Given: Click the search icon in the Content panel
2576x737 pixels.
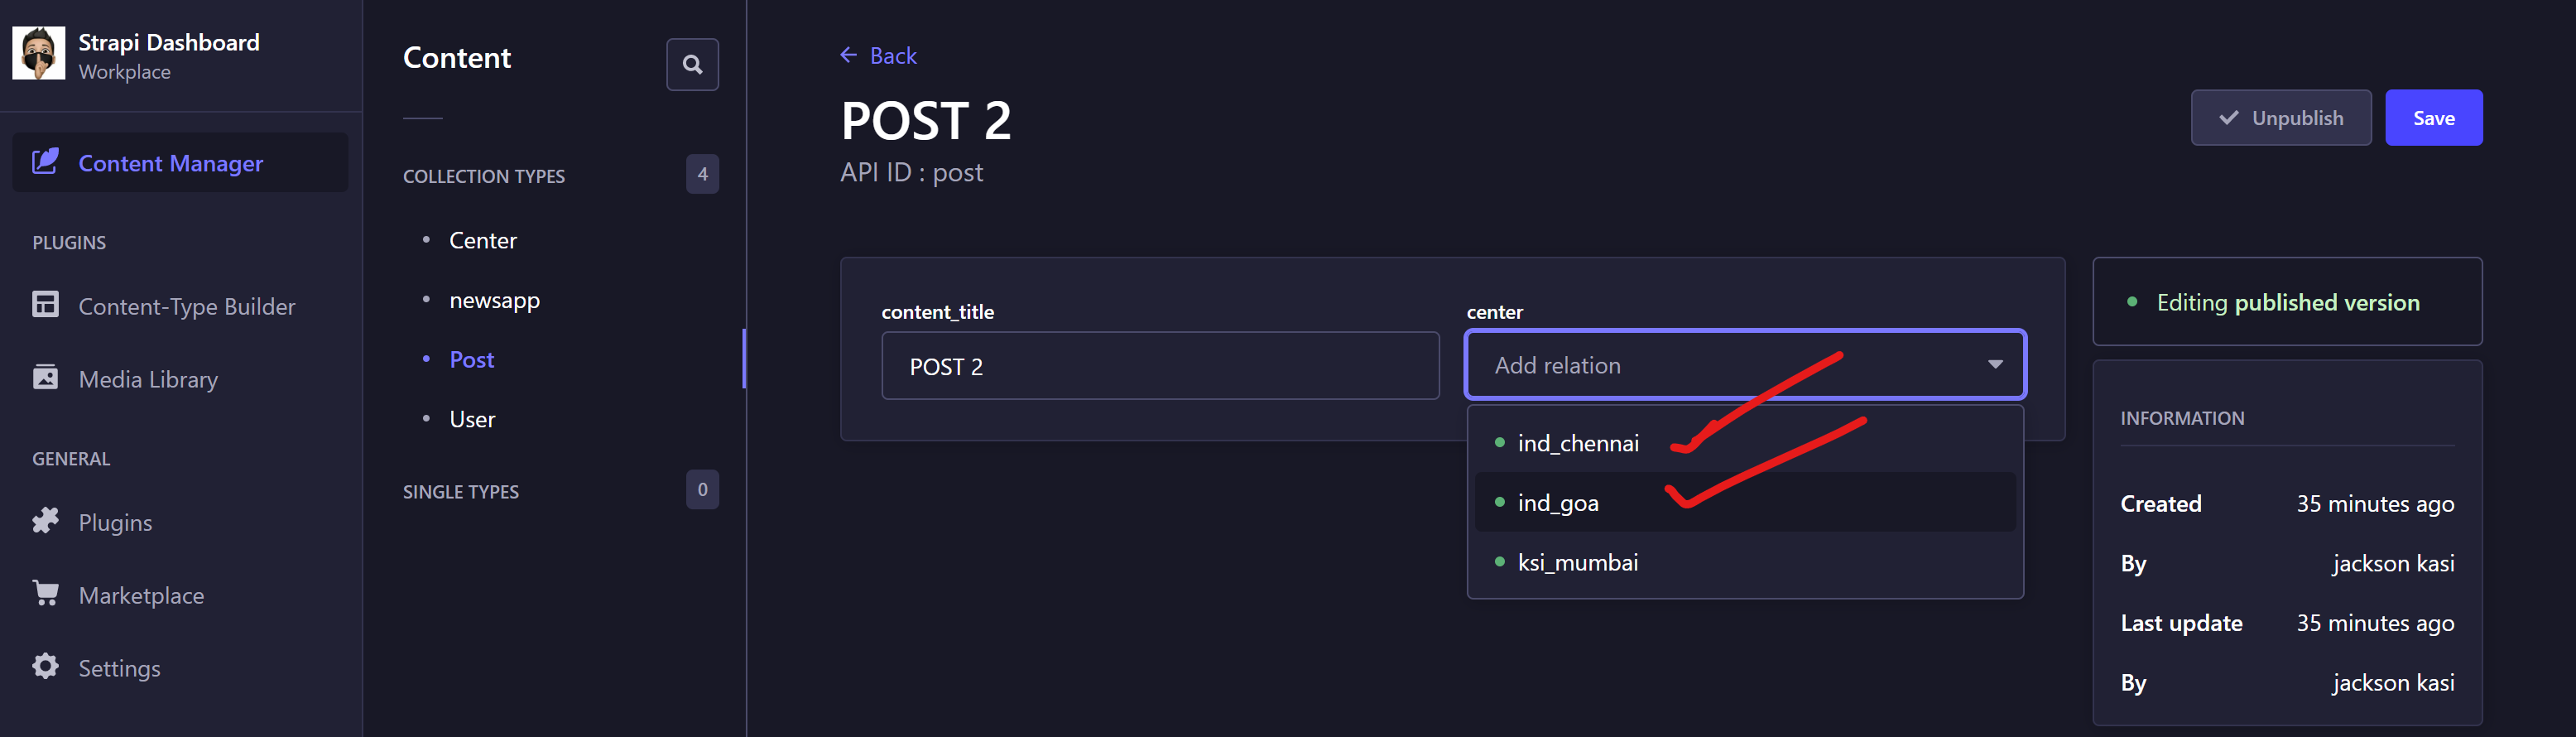Looking at the screenshot, I should [x=692, y=64].
